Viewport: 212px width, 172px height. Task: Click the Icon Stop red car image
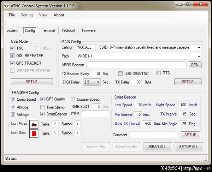click(34, 134)
